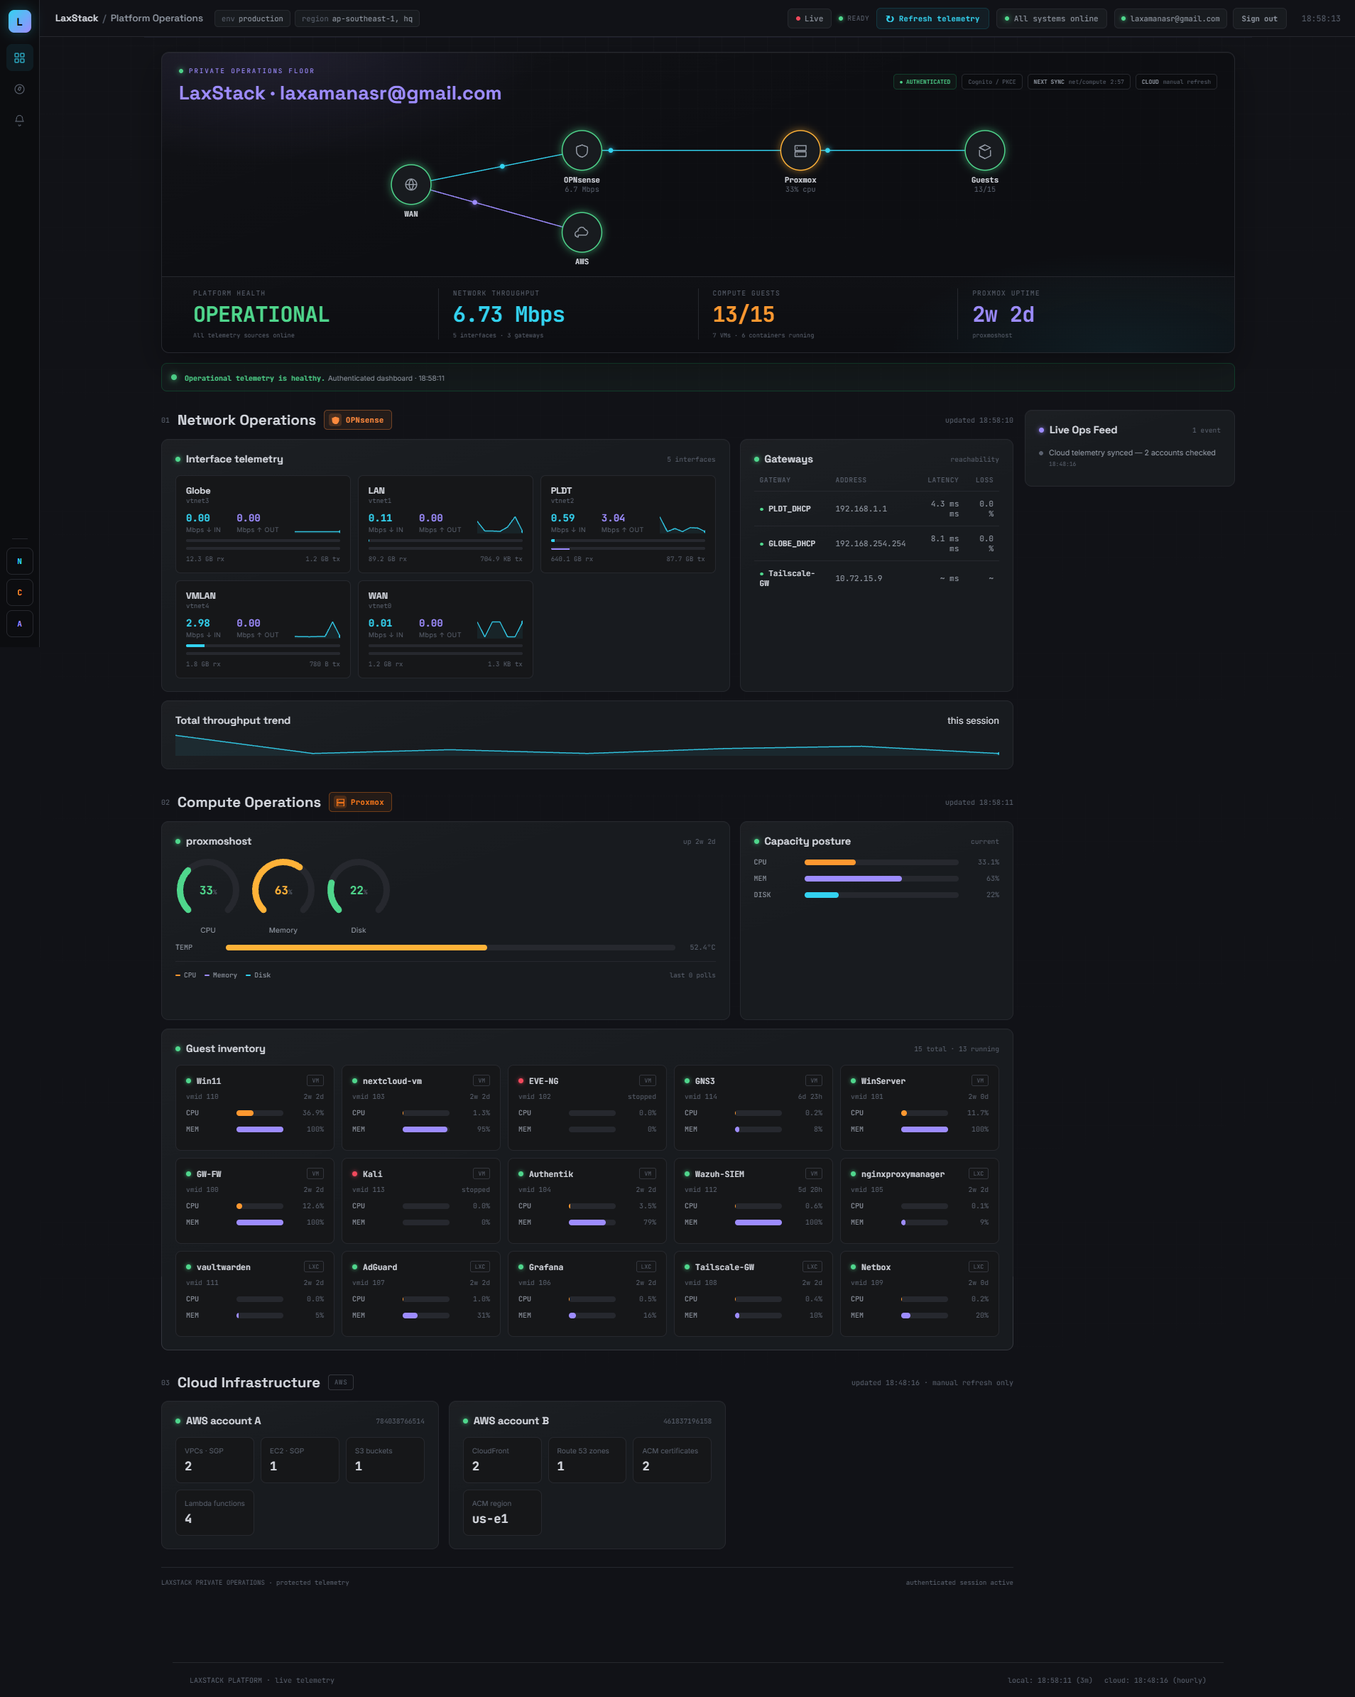1355x1697 pixels.
Task: Open the GNS3 guest card
Action: pyautogui.click(x=753, y=1107)
